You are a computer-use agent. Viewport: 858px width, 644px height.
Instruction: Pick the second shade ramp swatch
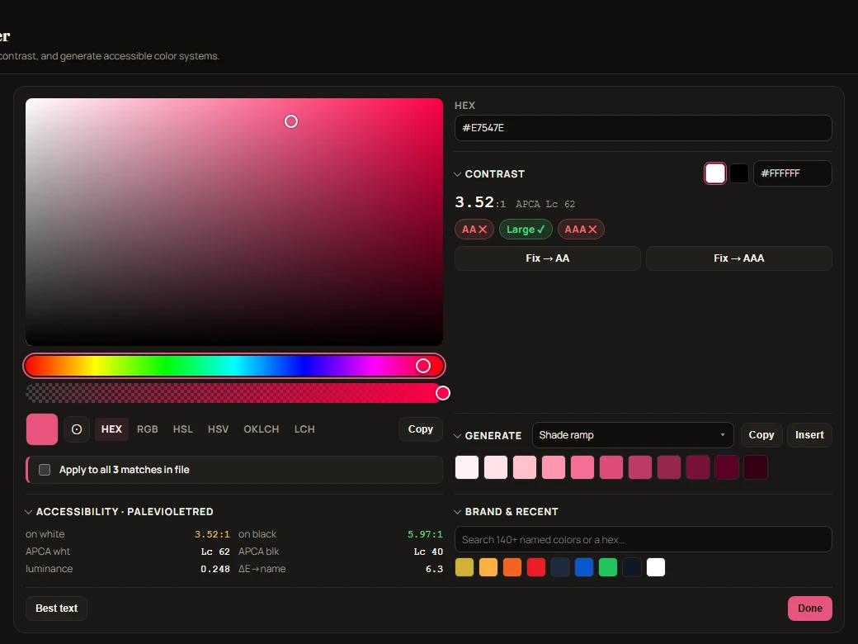coord(496,467)
